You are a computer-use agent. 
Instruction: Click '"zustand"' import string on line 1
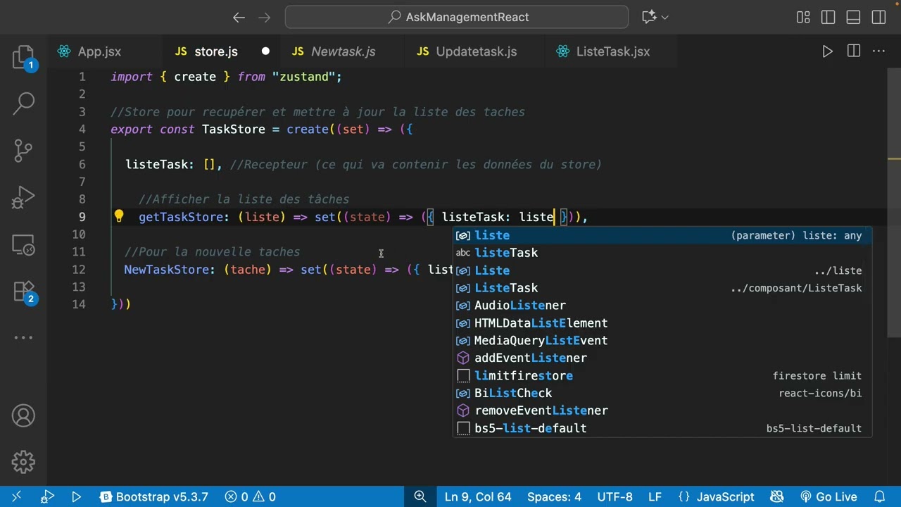click(303, 77)
